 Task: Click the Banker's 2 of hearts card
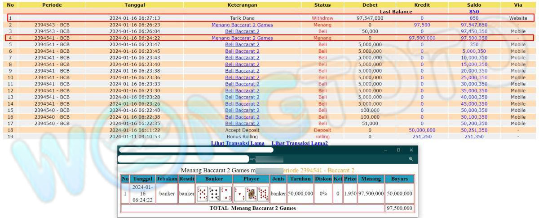[x=226, y=194]
